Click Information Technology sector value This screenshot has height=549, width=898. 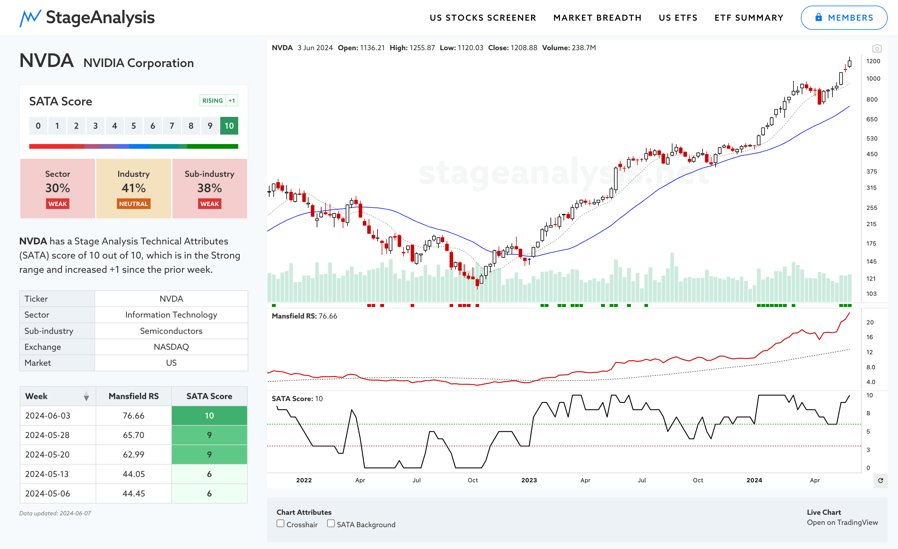[x=171, y=315]
